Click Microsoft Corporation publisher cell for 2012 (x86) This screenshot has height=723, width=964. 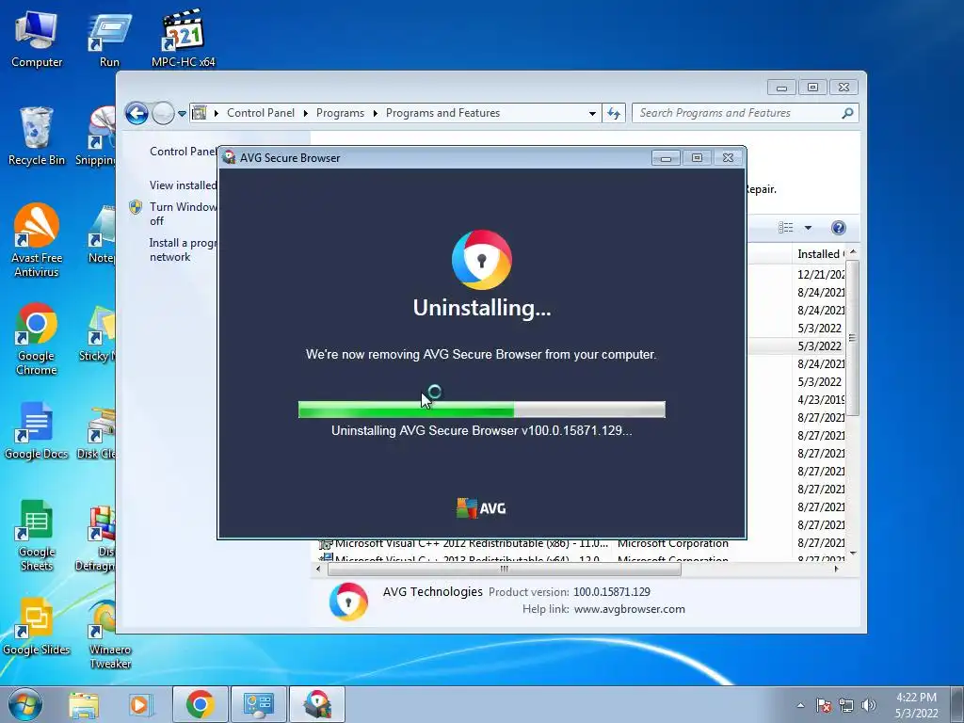(x=672, y=543)
